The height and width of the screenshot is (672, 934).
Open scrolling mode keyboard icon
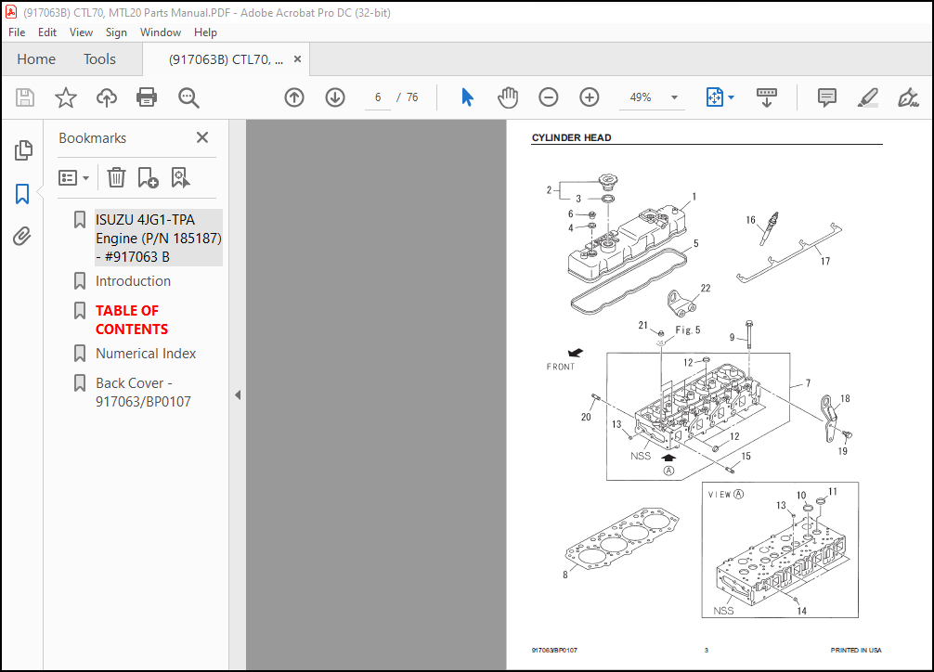tap(767, 97)
